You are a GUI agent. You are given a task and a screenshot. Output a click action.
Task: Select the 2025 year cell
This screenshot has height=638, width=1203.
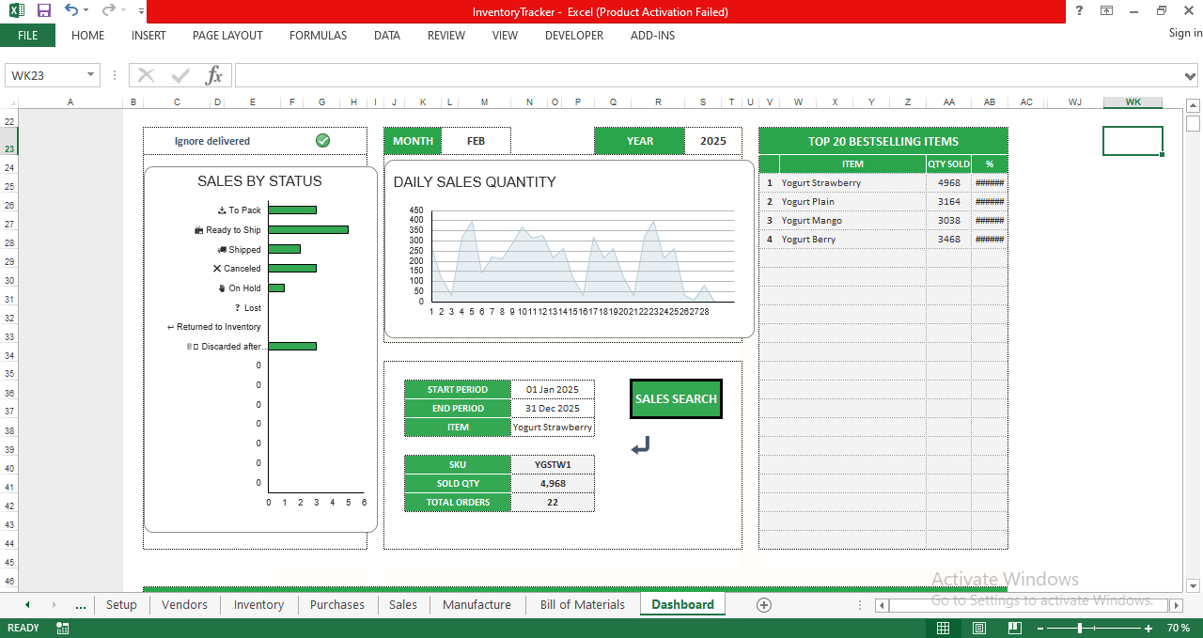click(713, 141)
